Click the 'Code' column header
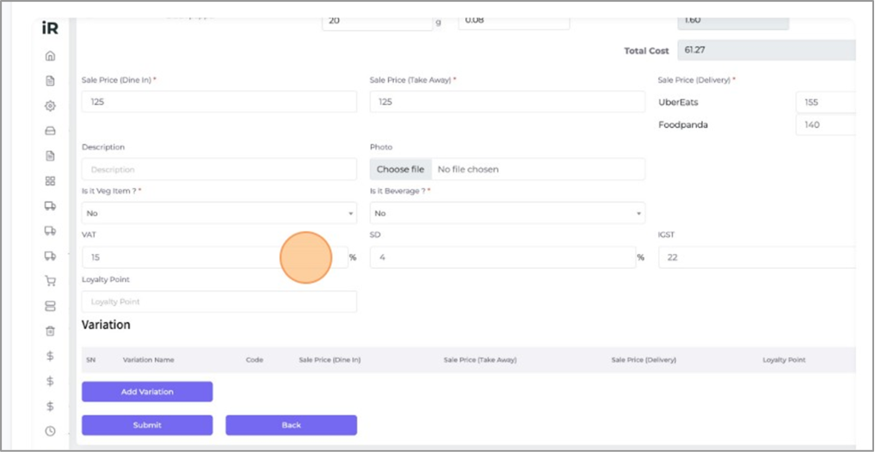 tap(255, 360)
